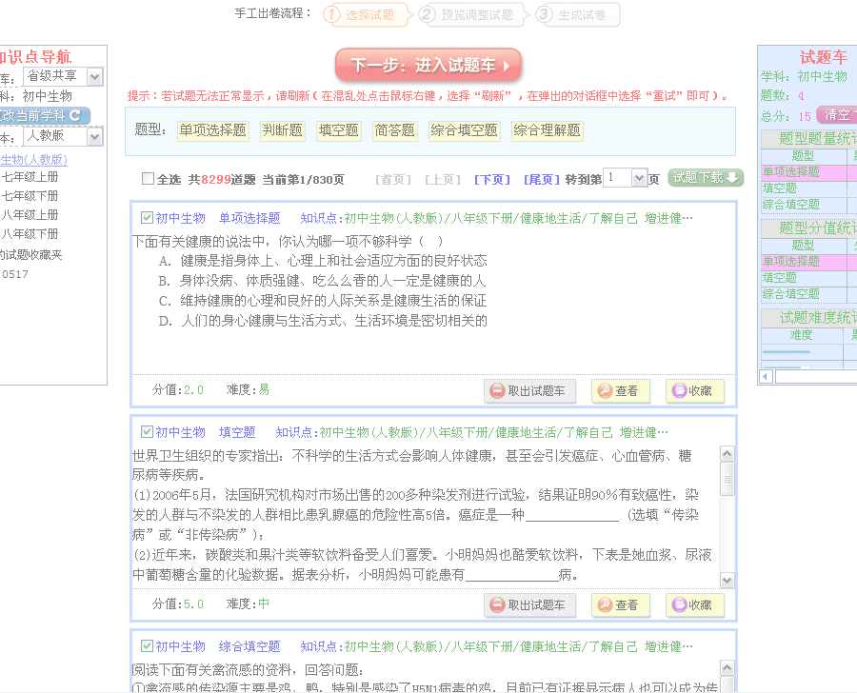The height and width of the screenshot is (693, 857).
Task: Click 收藏 on the 填空题 question
Action: pyautogui.click(x=695, y=604)
